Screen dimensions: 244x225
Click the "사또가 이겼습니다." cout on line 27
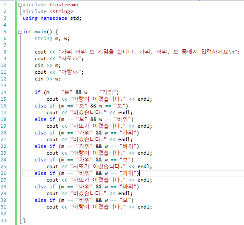(99, 180)
